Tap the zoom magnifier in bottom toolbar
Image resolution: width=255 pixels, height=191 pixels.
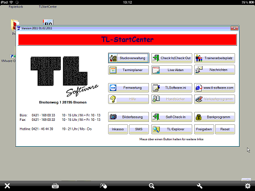151,186
